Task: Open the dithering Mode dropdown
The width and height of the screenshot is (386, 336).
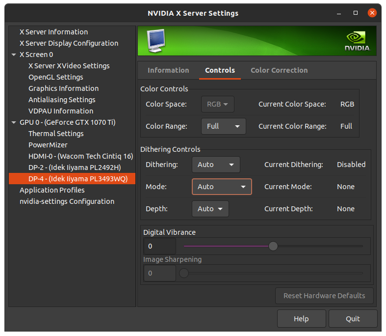Action: [x=222, y=187]
